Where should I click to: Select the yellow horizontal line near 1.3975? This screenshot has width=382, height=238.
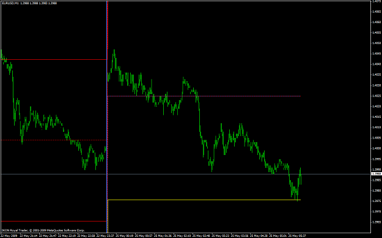point(204,200)
